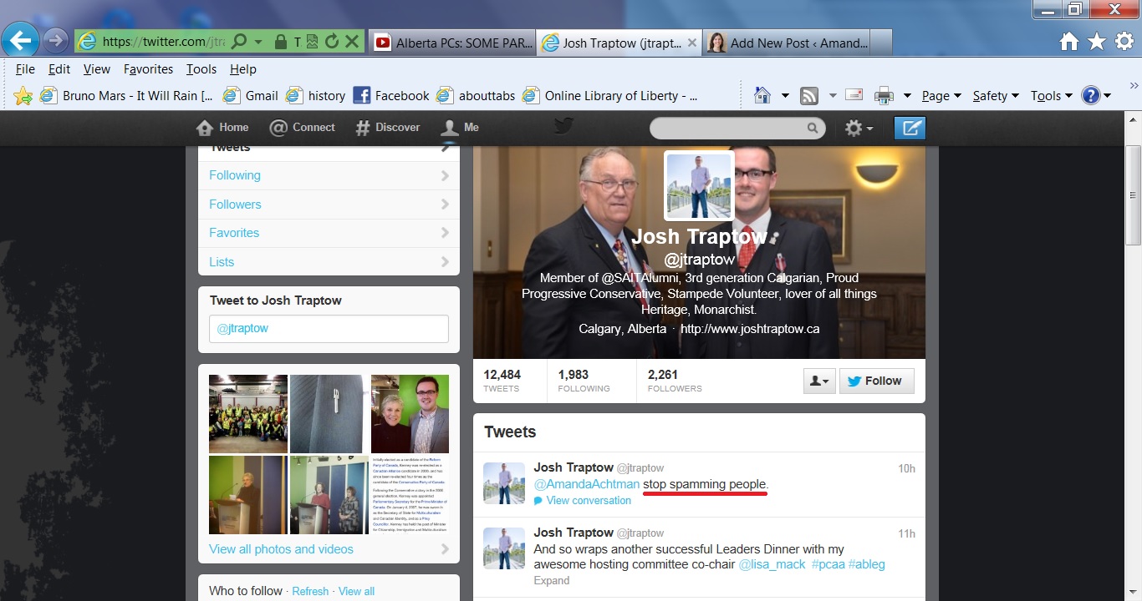Click the compose new tweet icon
The height and width of the screenshot is (601, 1142).
pos(910,128)
